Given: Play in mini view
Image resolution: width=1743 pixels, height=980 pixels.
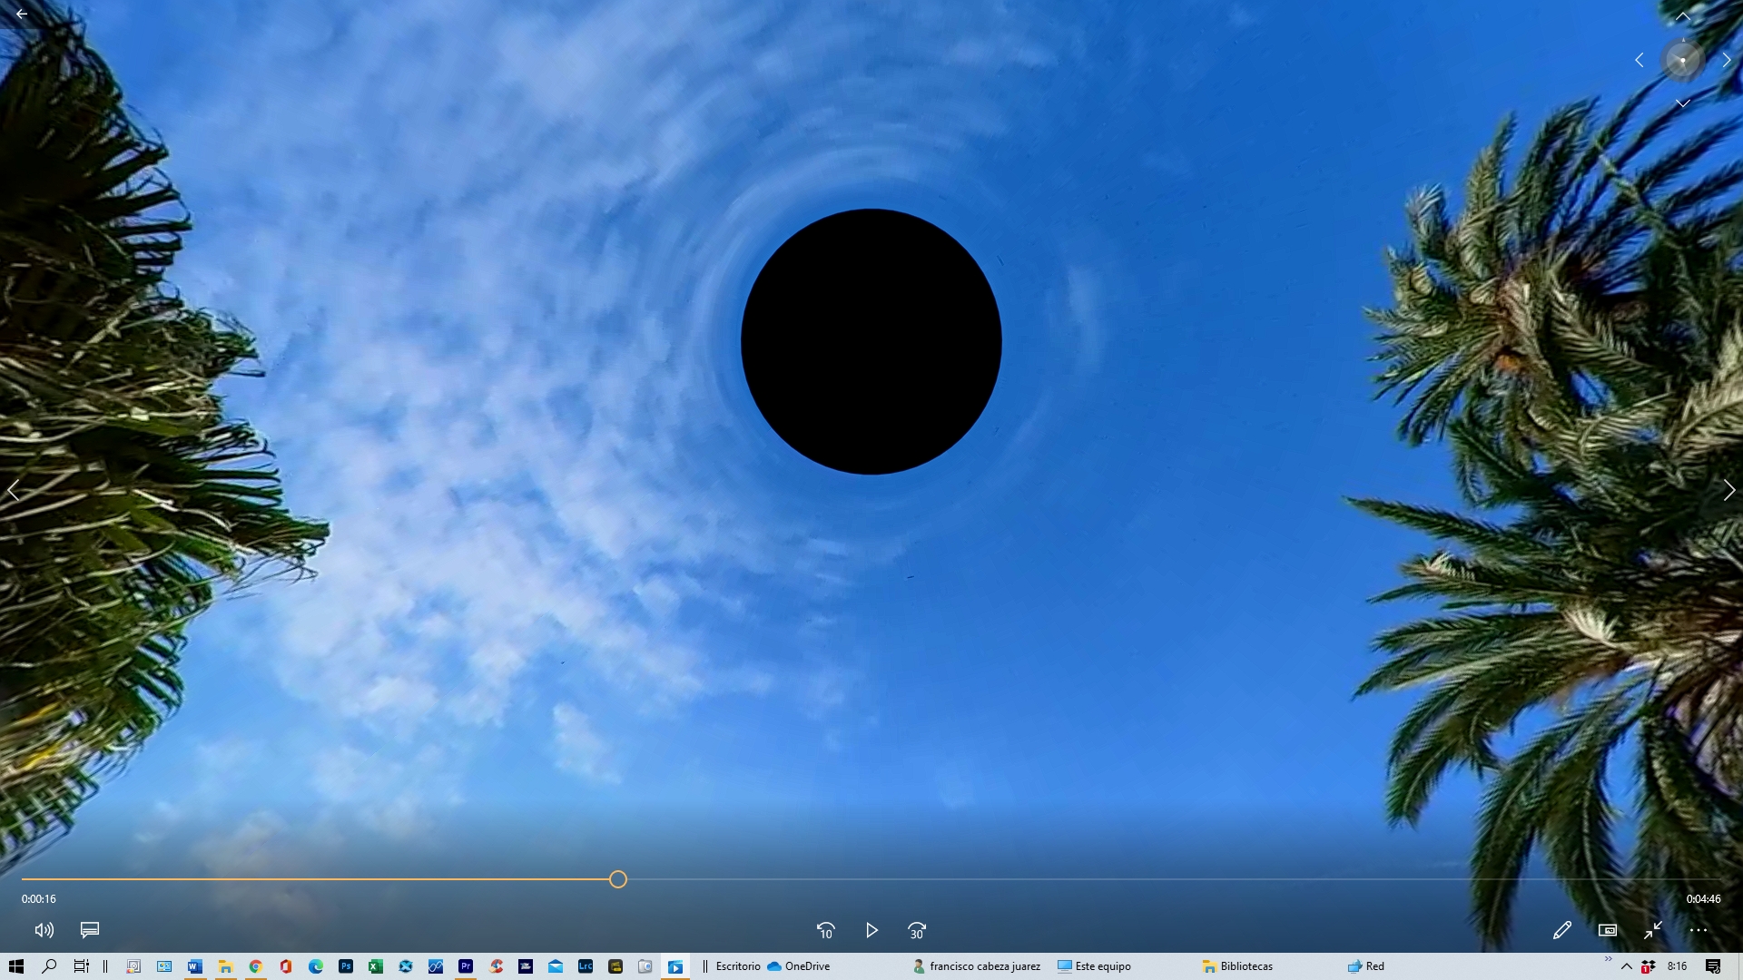Looking at the screenshot, I should pyautogui.click(x=1607, y=930).
